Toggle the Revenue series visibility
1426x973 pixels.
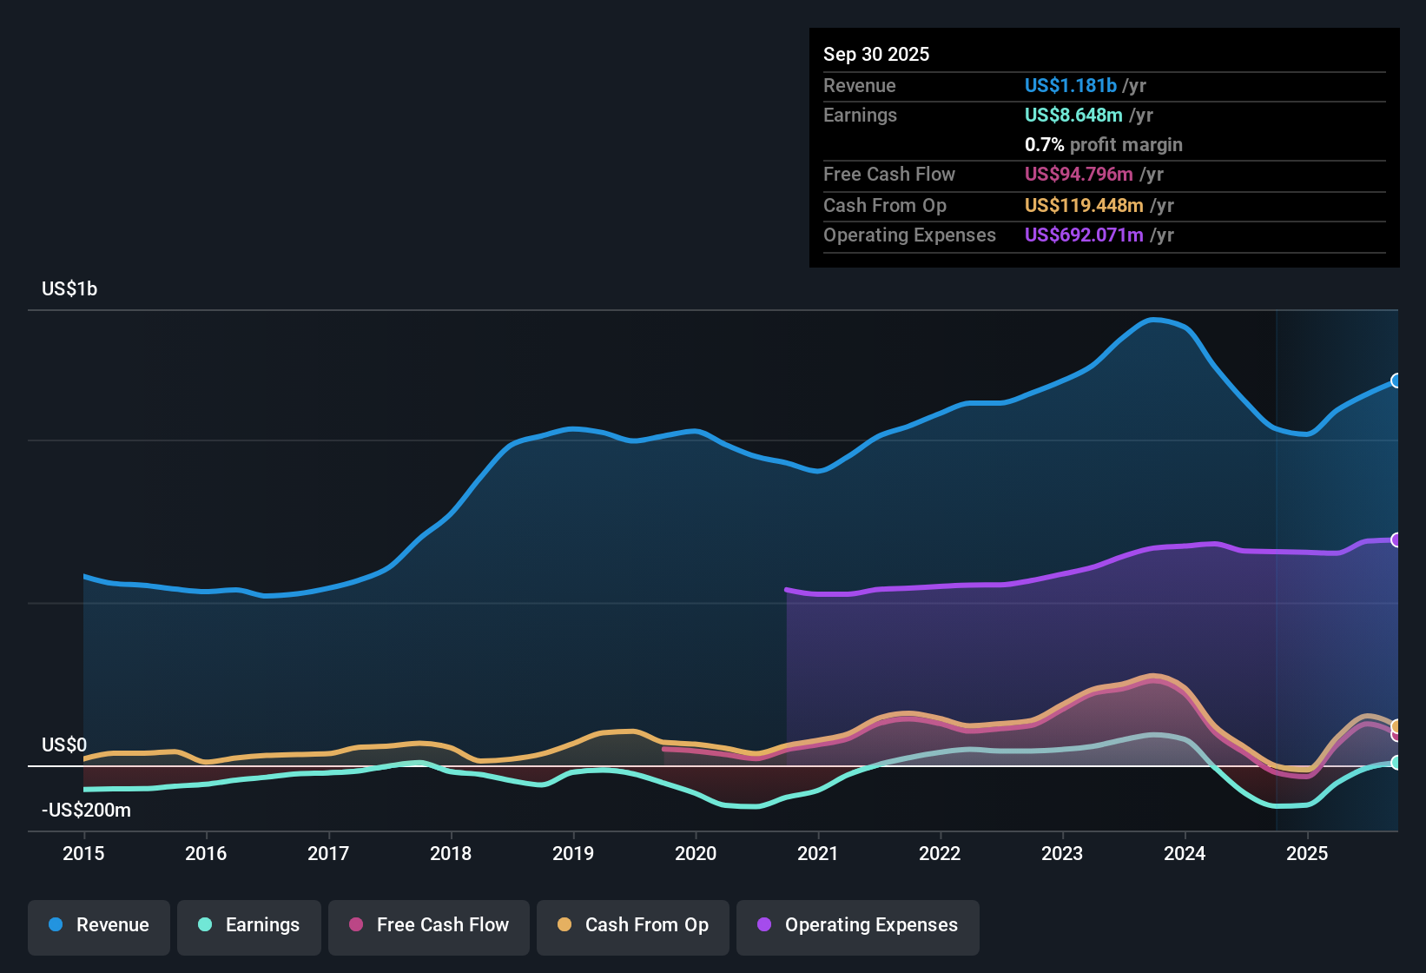[98, 925]
